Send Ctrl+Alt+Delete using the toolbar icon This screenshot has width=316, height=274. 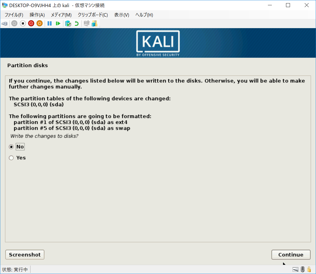pos(5,24)
